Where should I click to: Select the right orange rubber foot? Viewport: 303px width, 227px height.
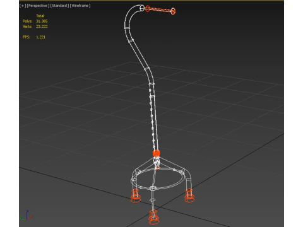189,195
